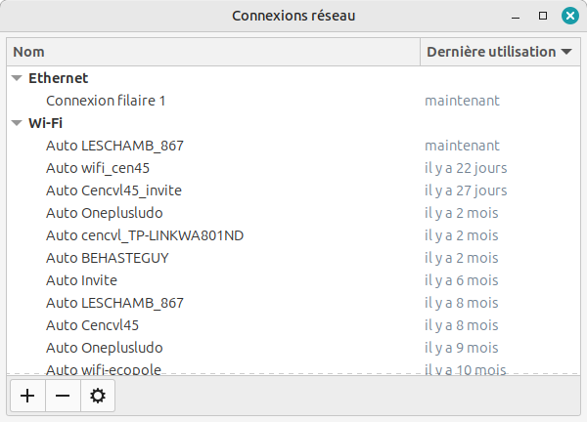Screen dimensions: 587x422
Task: Select Auto LESCHAMB_867 used maintenant
Action: click(114, 146)
